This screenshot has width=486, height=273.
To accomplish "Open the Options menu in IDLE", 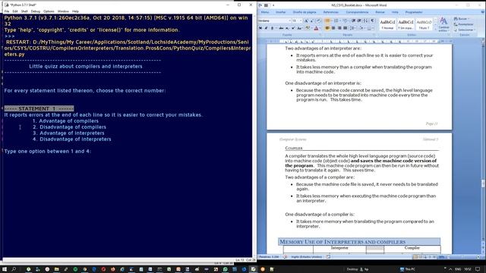I will [49, 11].
